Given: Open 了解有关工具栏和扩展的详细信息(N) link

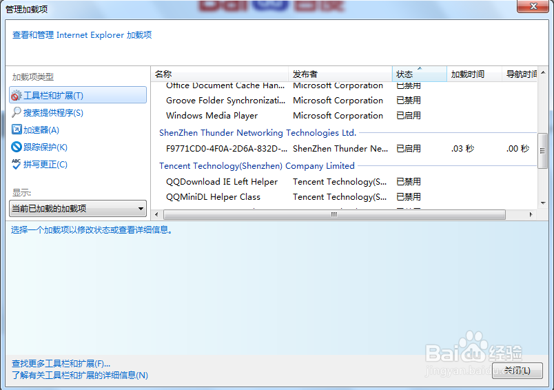Looking at the screenshot, I should click(80, 375).
